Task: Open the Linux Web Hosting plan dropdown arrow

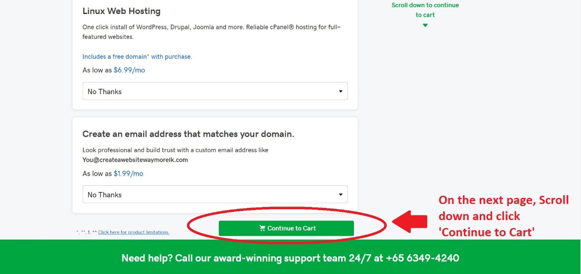Action: pyautogui.click(x=340, y=91)
